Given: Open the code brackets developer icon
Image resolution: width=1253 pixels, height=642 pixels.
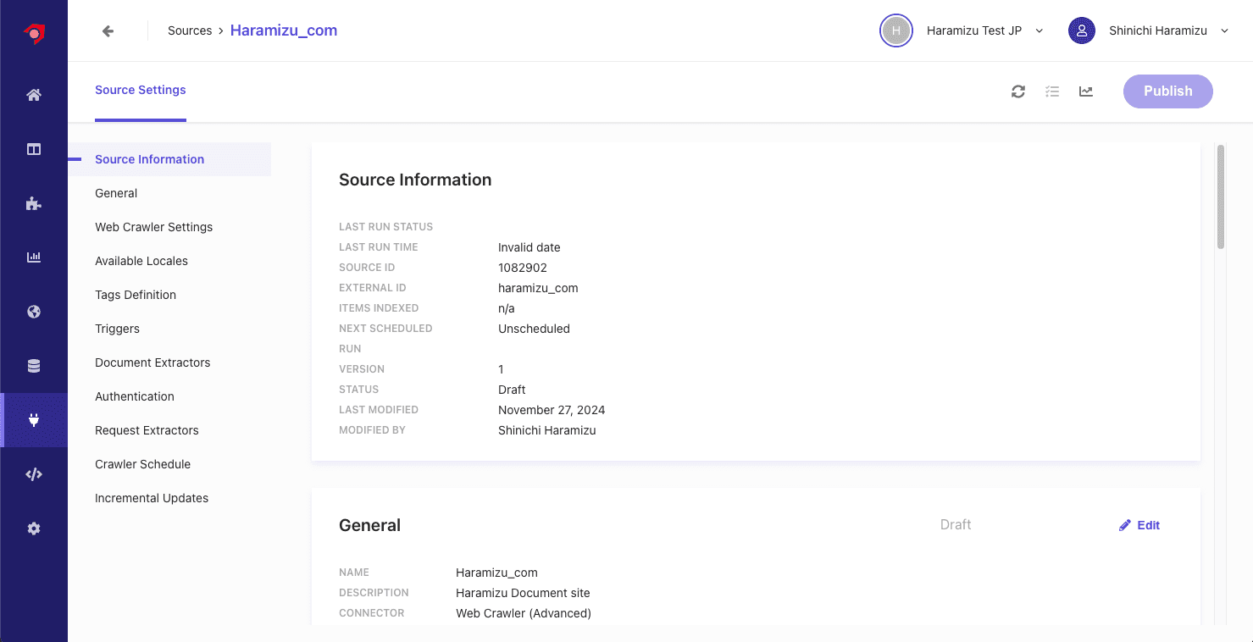Looking at the screenshot, I should 34,474.
